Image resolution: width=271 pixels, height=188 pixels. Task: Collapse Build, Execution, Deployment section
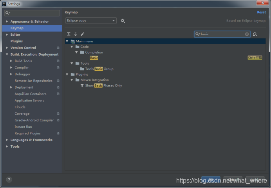click(7, 54)
